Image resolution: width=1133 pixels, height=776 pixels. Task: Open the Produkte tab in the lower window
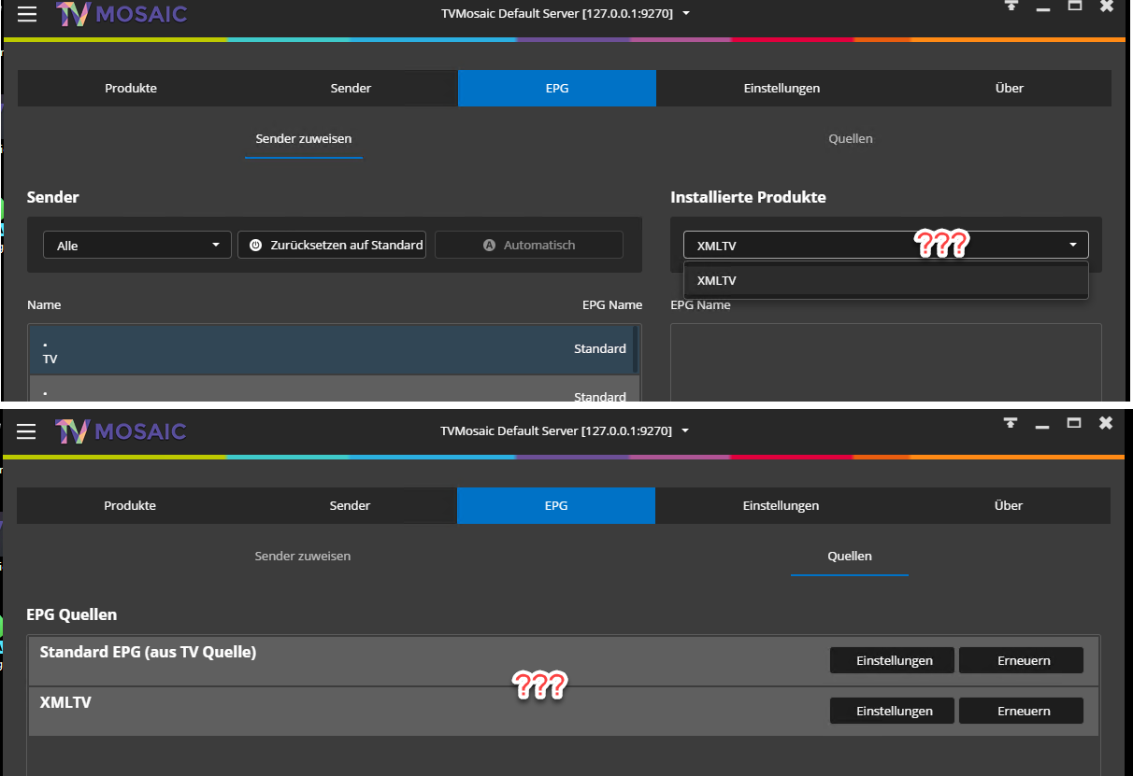point(130,506)
